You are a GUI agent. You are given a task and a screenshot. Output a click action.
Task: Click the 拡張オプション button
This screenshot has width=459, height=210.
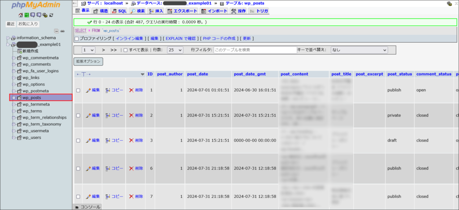88,61
